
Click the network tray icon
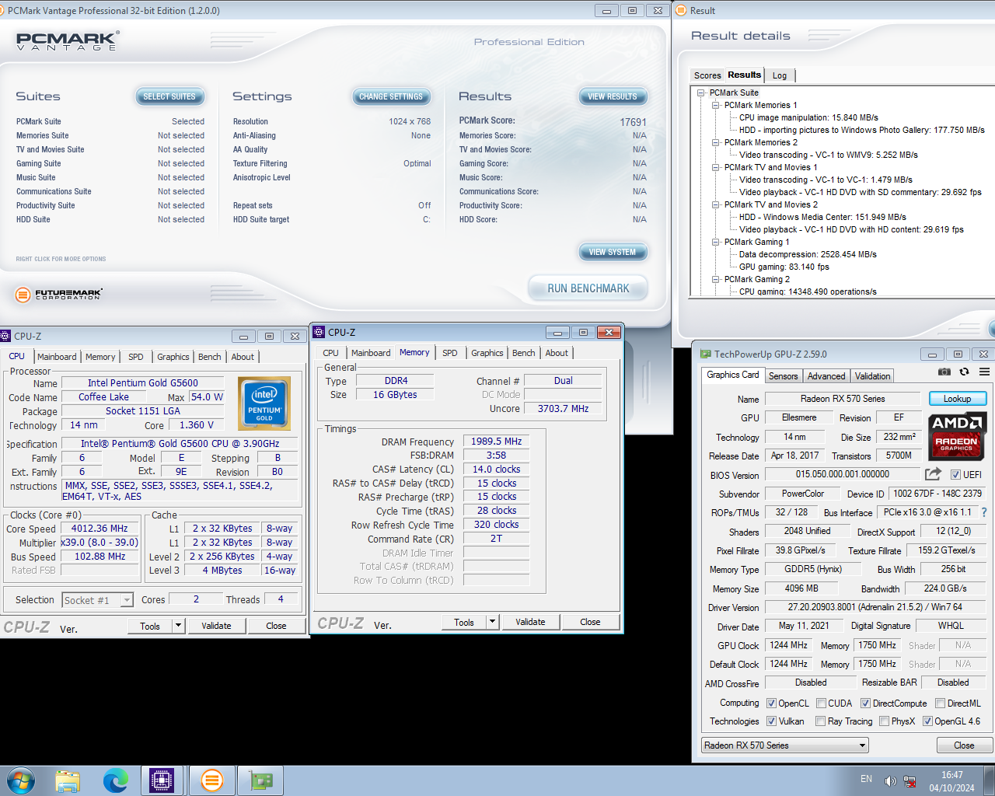coord(909,781)
